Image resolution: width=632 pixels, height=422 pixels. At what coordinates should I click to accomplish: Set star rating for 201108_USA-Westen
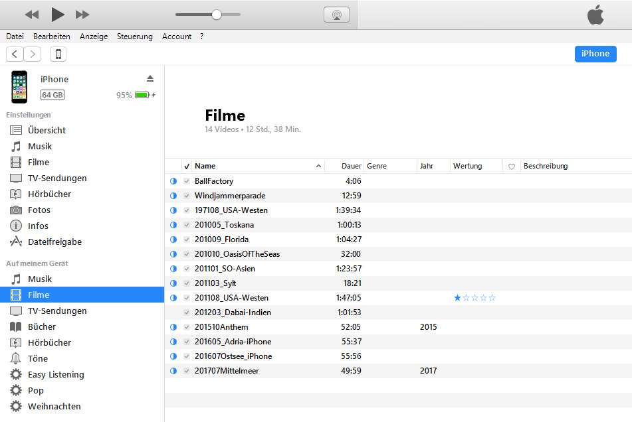(474, 298)
